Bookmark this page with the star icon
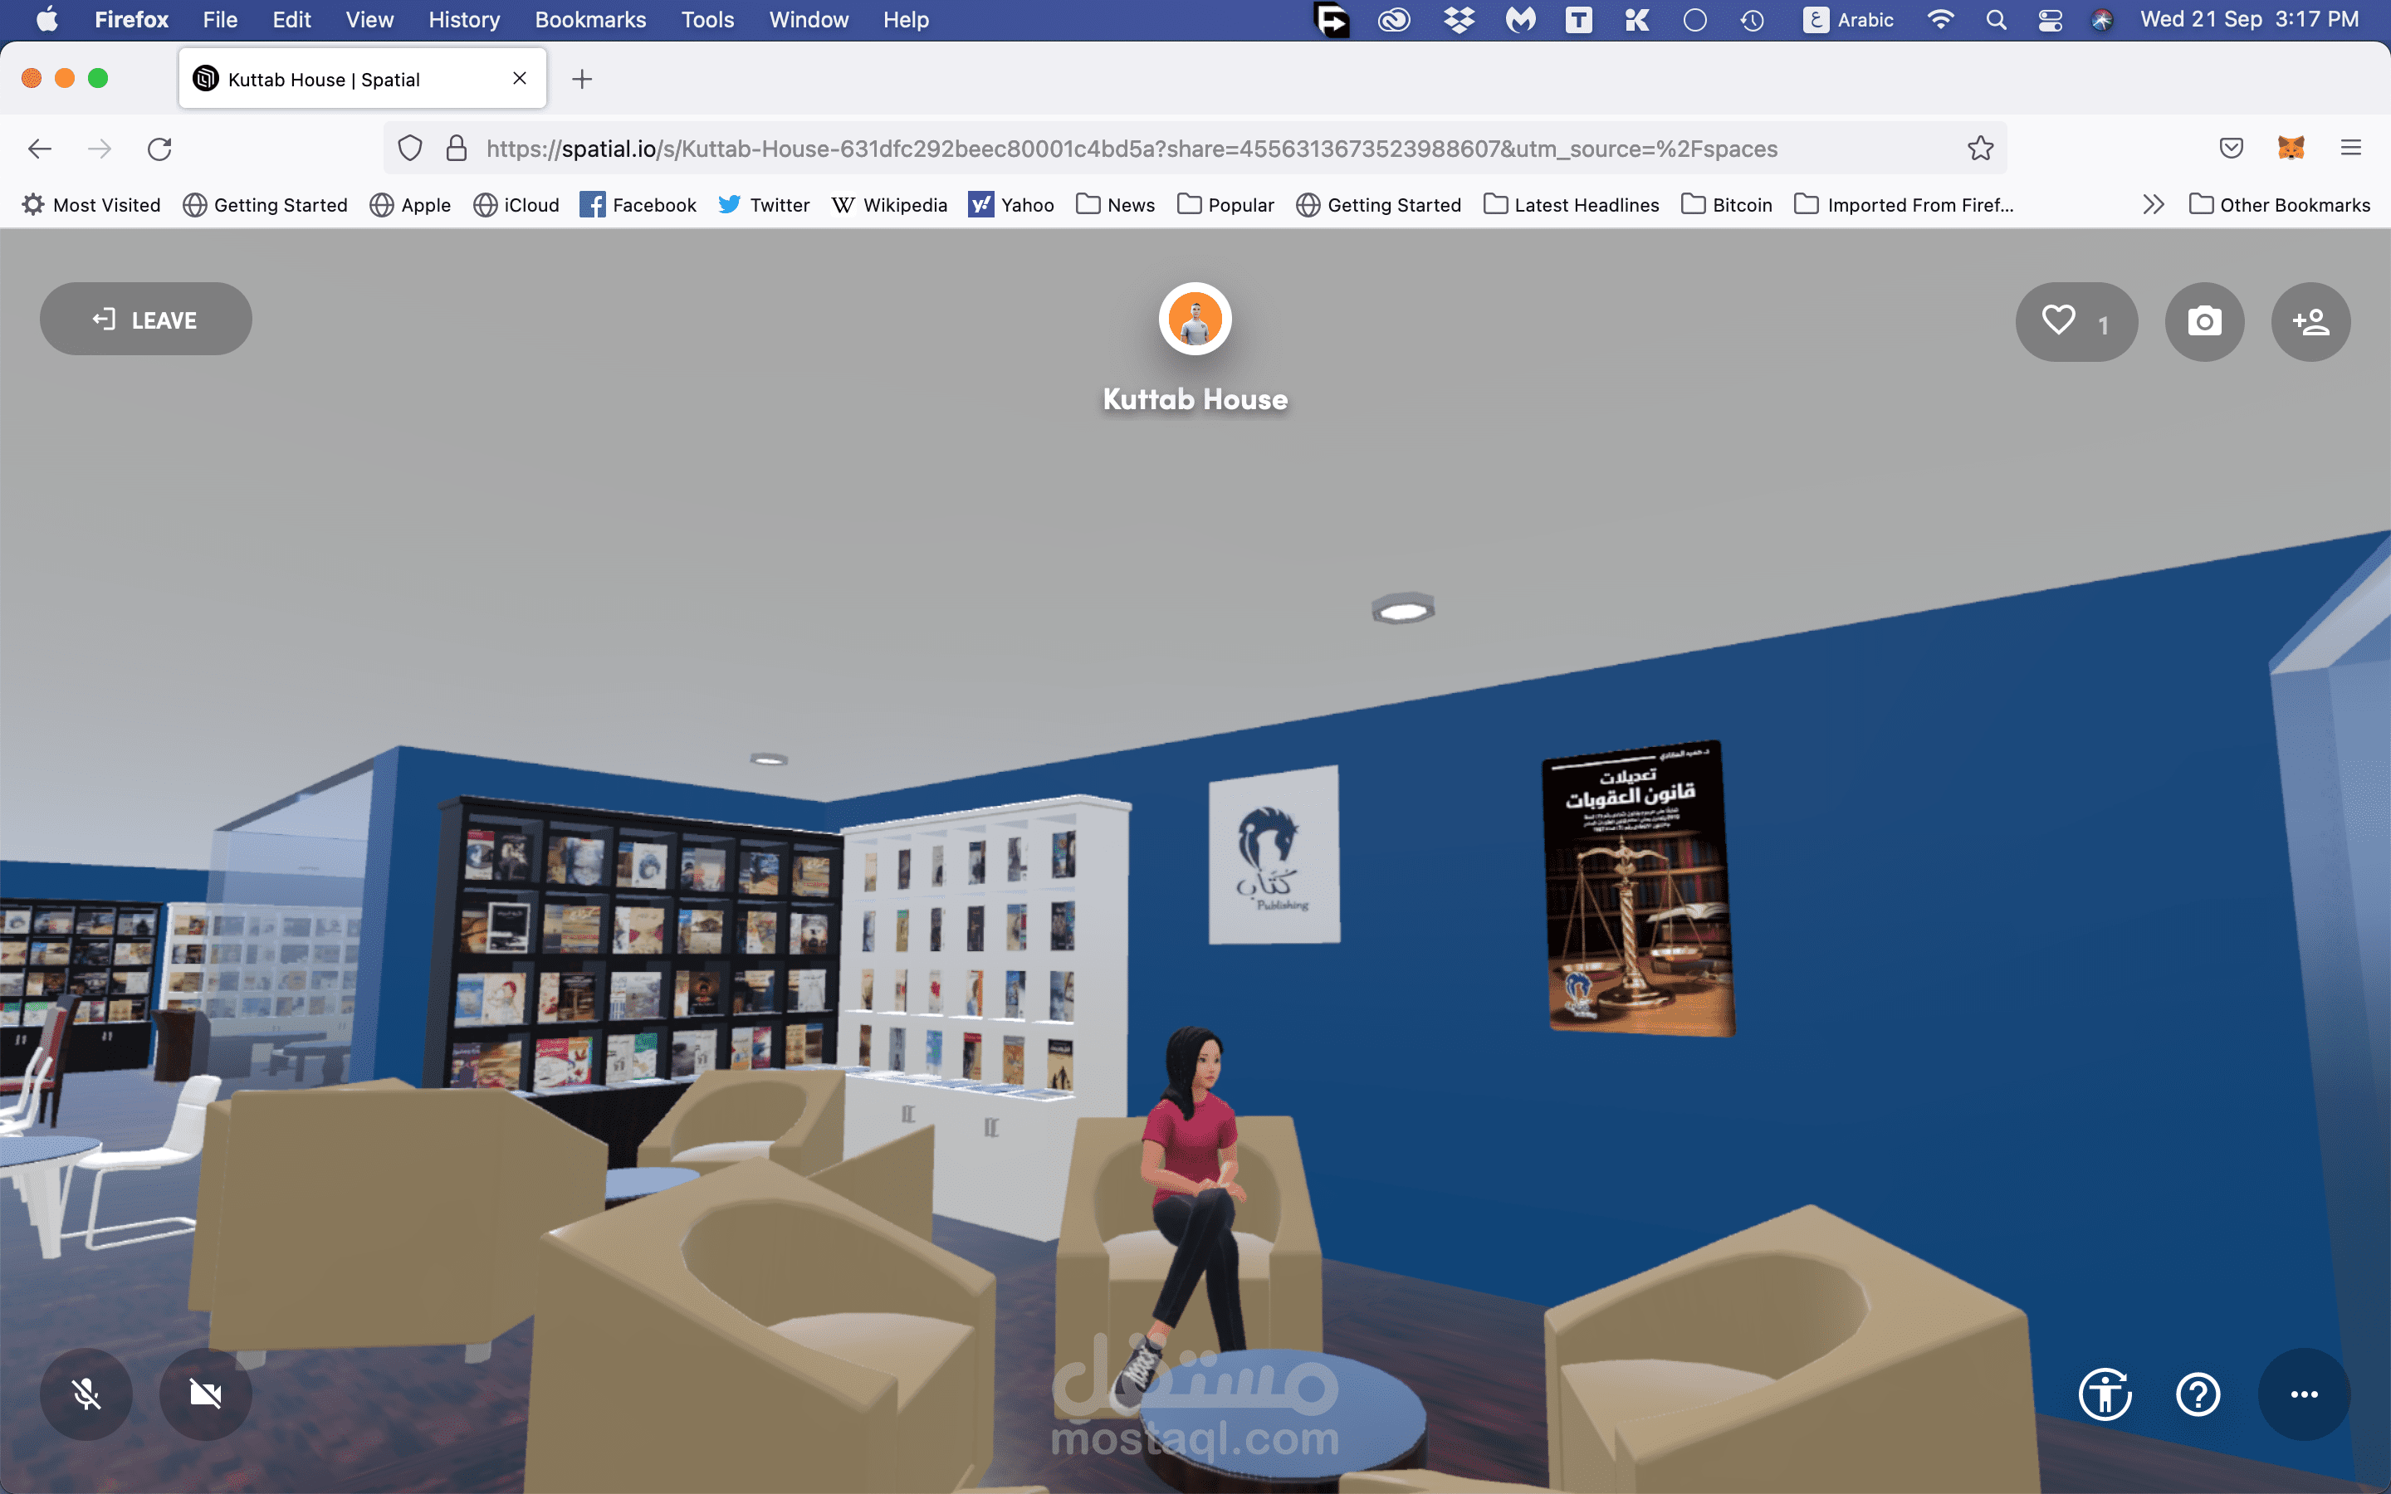Viewport: 2391px width, 1494px height. (1980, 149)
